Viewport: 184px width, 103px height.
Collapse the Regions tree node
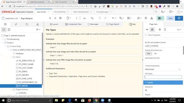[2, 43]
